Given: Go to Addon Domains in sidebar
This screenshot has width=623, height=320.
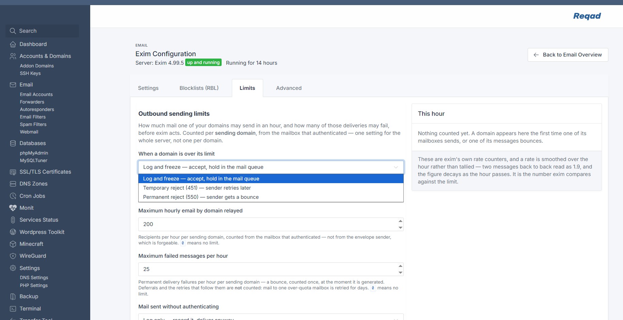Looking at the screenshot, I should coord(37,66).
